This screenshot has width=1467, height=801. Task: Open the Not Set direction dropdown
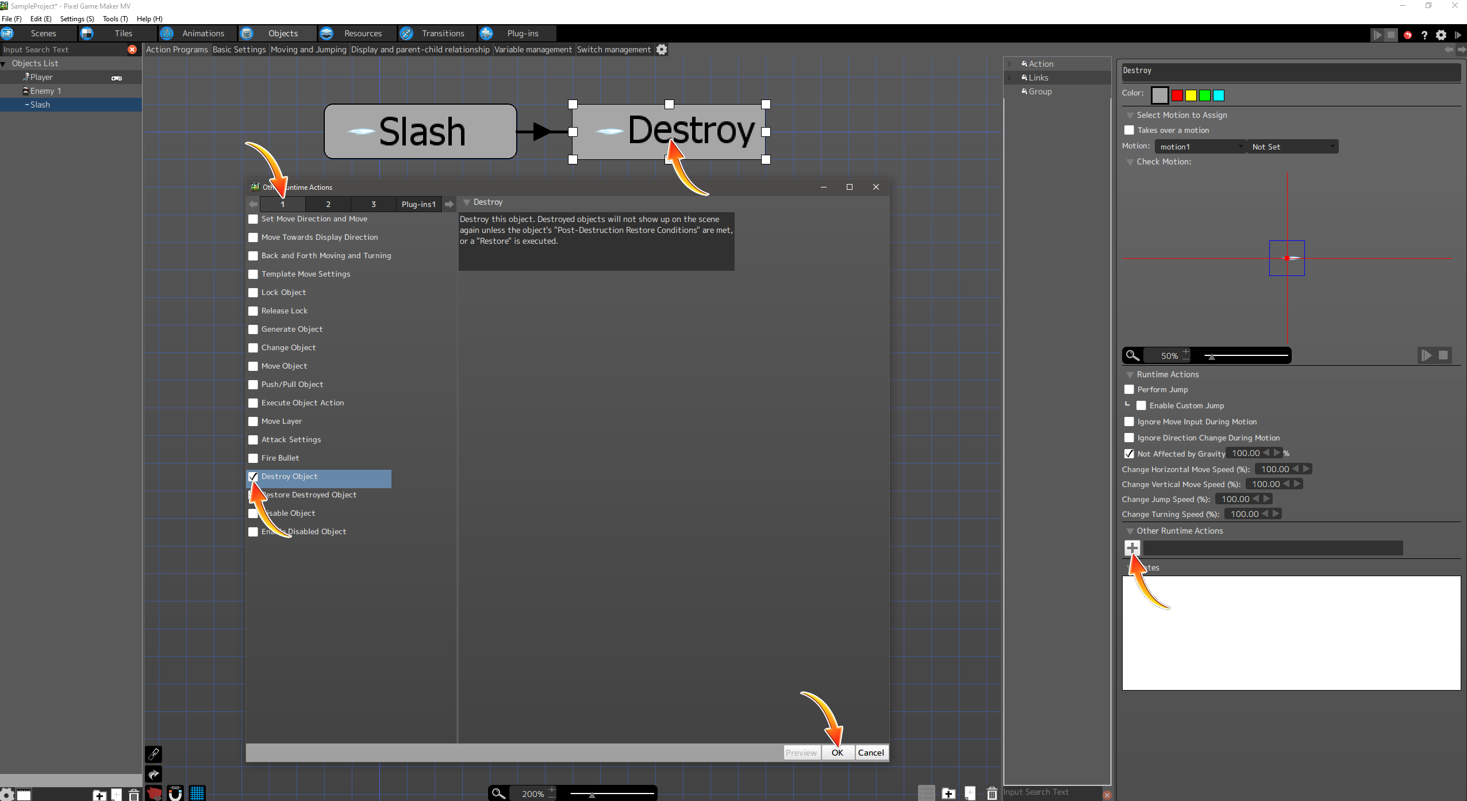tap(1292, 147)
